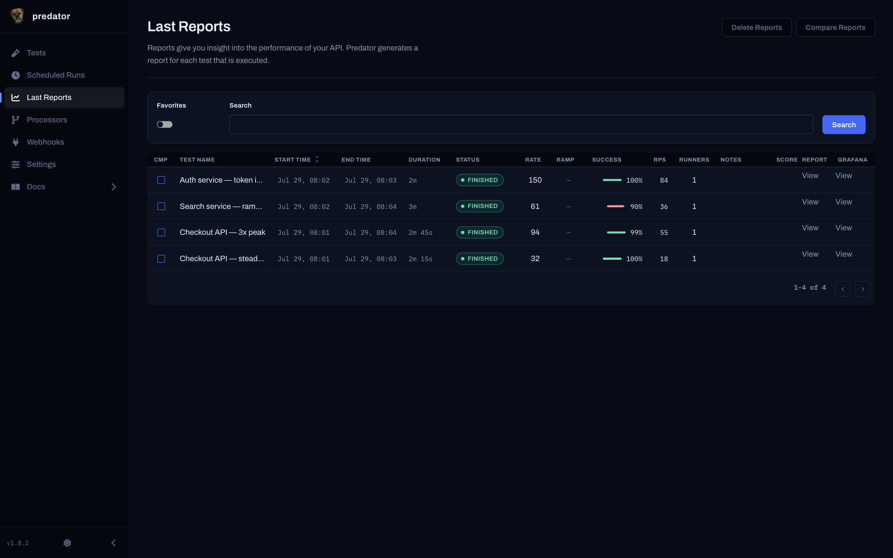Viewport: 893px width, 558px height.
Task: Click Checkout API 3x peak 99% bar
Action: tap(616, 232)
